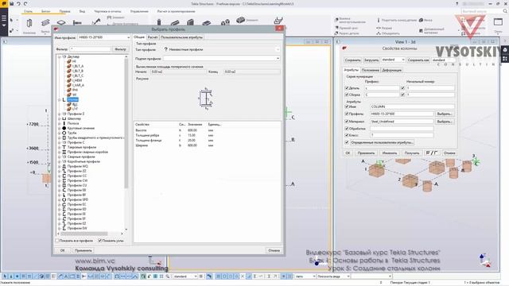Image resolution: width=509 pixels, height=286 pixels.
Task: Open the Имя профиля dropdown
Action: click(x=129, y=37)
